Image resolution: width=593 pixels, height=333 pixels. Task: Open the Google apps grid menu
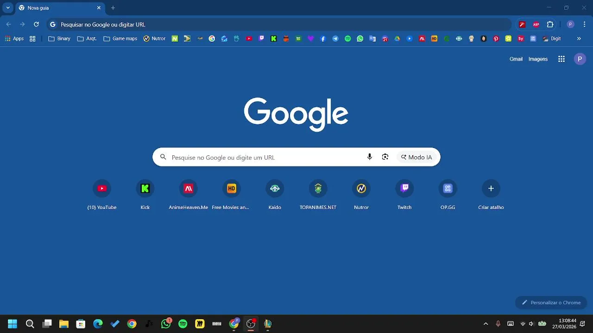coord(561,59)
